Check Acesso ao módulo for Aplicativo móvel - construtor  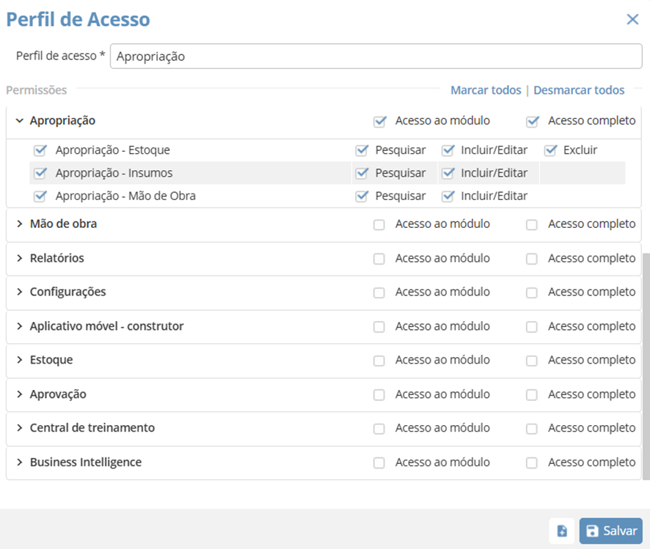click(379, 327)
